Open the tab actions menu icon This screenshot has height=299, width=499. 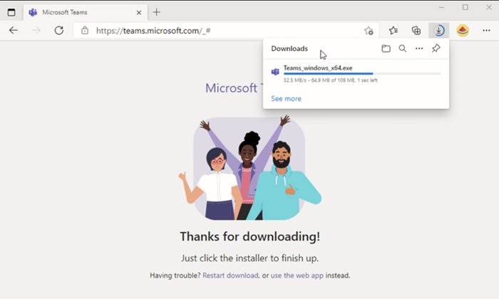(x=11, y=12)
